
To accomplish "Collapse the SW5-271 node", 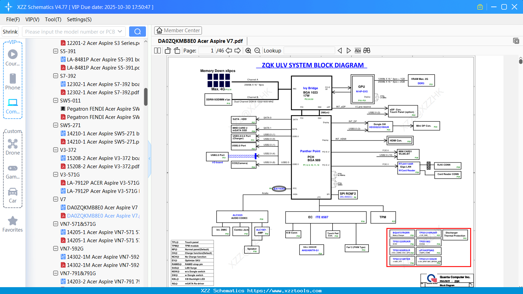I will pyautogui.click(x=56, y=125).
